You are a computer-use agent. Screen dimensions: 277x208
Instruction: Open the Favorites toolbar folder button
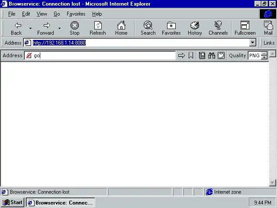pyautogui.click(x=171, y=28)
